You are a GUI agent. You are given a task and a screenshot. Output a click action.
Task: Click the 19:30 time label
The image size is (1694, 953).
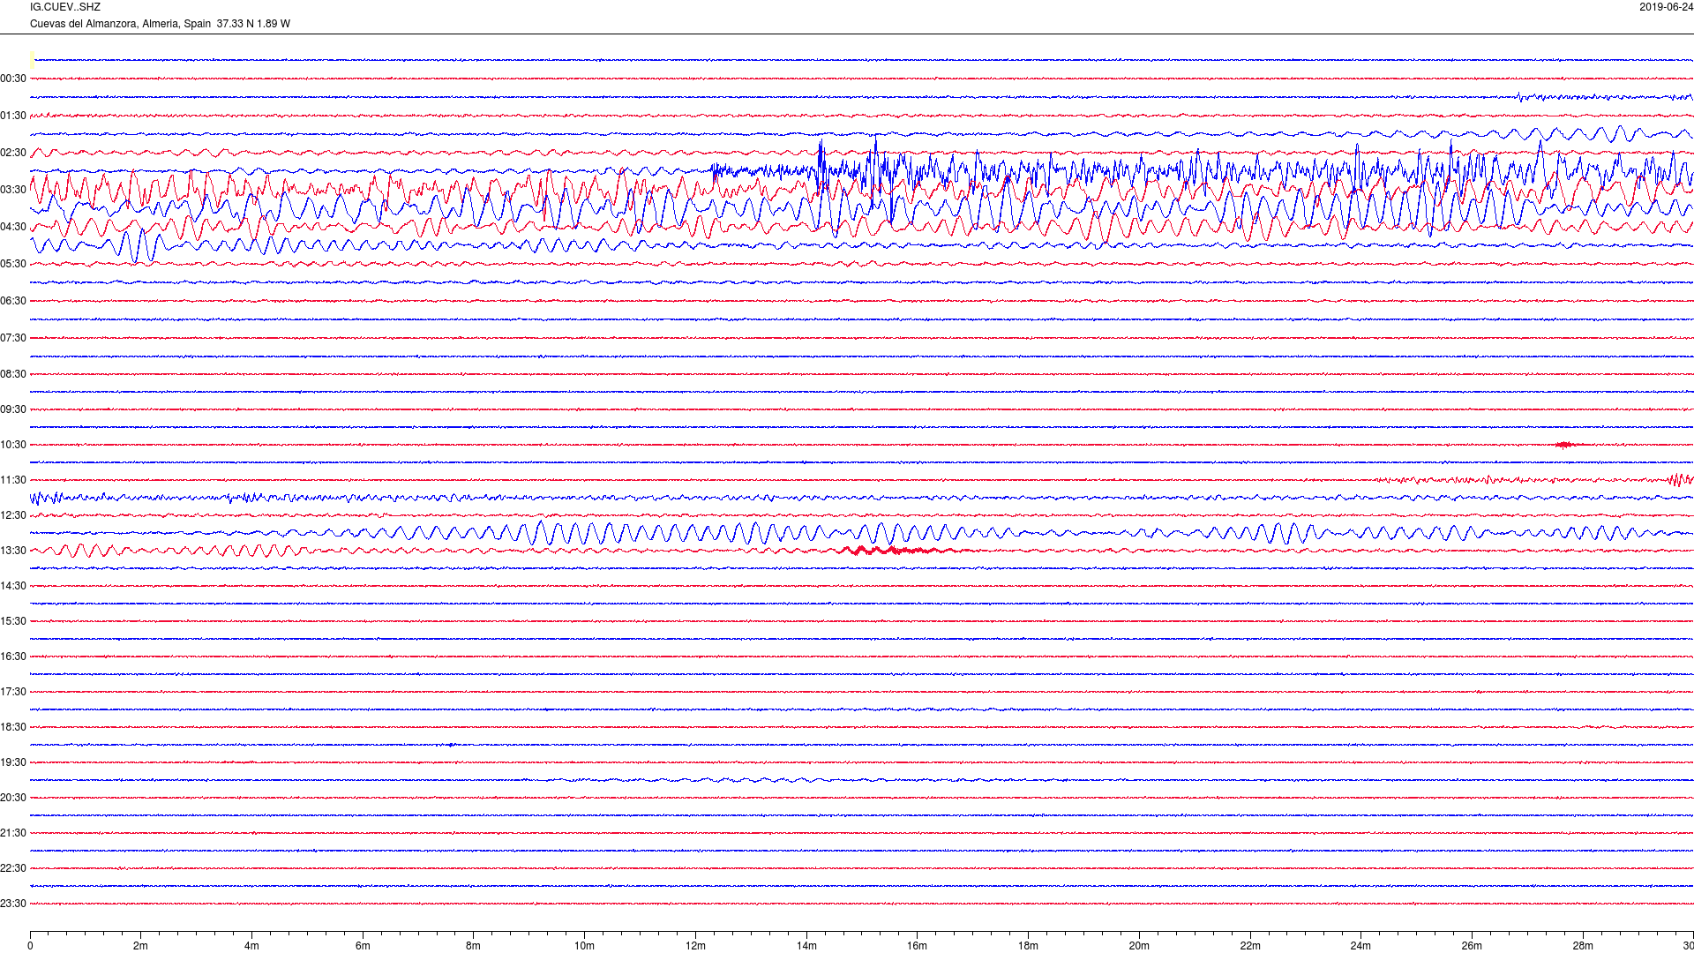(13, 762)
